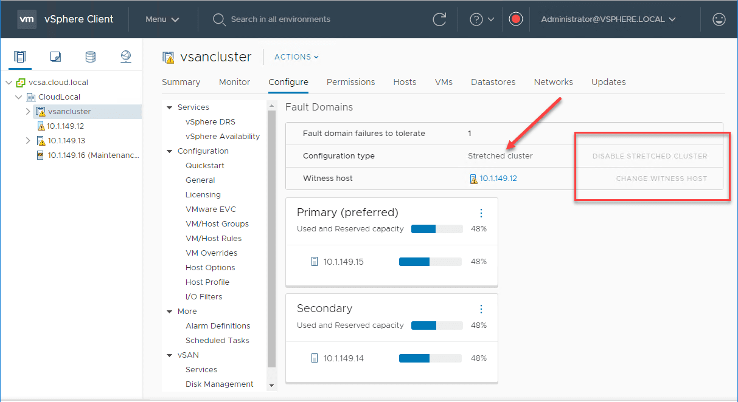
Task: Open the Administrator@VSPHERE.LOCAL user dropdown
Action: click(x=608, y=19)
